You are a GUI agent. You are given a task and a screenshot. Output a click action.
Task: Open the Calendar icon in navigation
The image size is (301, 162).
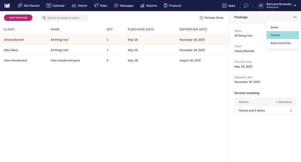coord(48,5)
